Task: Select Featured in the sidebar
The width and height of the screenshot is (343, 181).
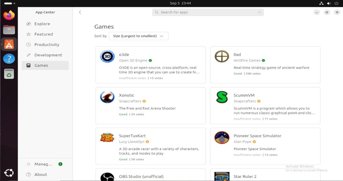Action: [x=43, y=34]
